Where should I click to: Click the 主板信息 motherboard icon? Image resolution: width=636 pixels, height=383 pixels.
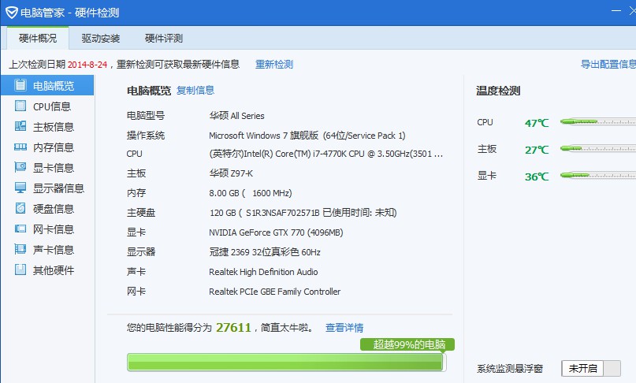pos(20,126)
